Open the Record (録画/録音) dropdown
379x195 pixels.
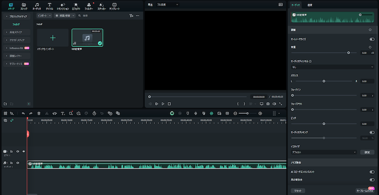click(x=64, y=16)
